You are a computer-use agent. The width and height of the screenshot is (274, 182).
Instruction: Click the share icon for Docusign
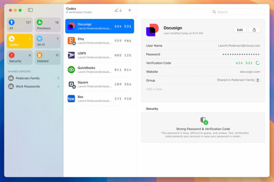[254, 30]
